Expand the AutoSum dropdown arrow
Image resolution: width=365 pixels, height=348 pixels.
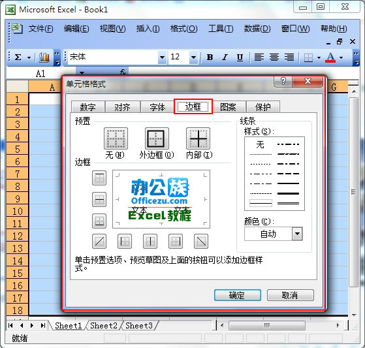(29, 57)
